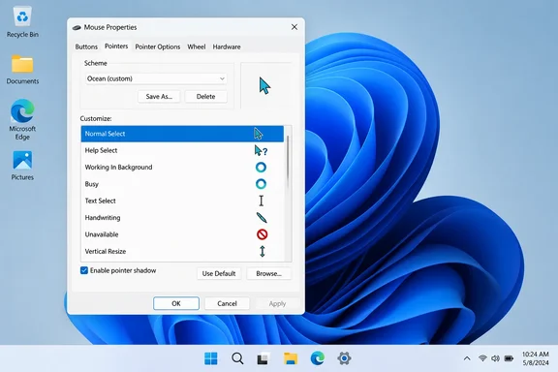
Task: Open Edge from the taskbar
Action: click(317, 358)
